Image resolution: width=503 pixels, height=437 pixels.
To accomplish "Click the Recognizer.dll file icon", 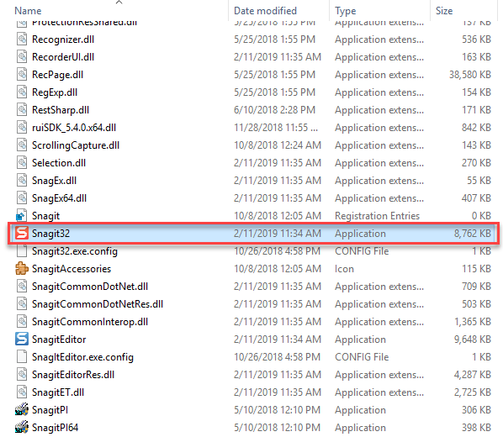I will click(x=22, y=39).
